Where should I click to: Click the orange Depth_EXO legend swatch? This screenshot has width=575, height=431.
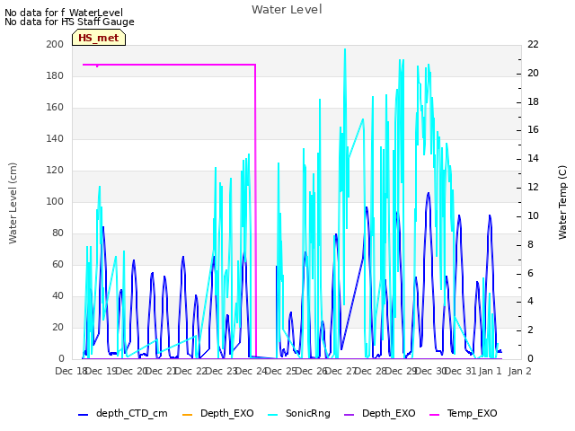187,415
